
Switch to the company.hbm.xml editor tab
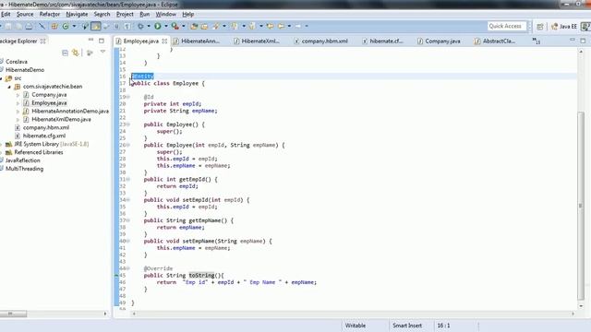click(x=321, y=41)
